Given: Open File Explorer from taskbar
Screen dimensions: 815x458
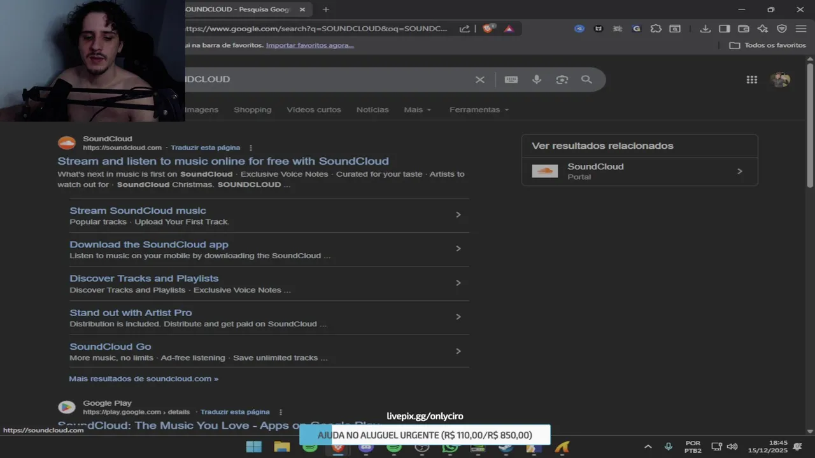Looking at the screenshot, I should coord(281,447).
